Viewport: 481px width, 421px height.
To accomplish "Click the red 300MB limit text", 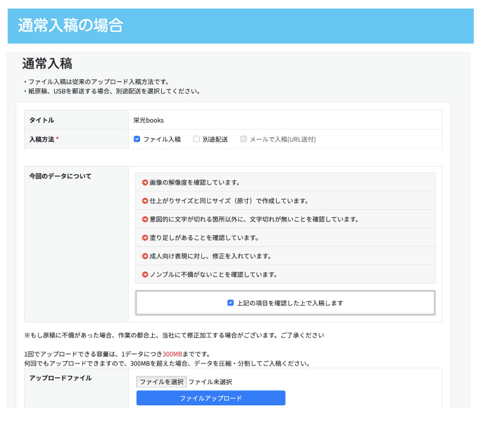I will click(x=173, y=354).
